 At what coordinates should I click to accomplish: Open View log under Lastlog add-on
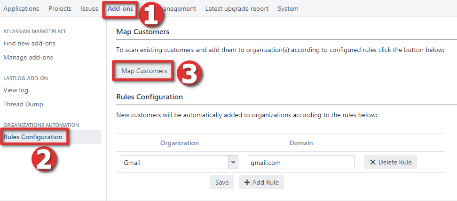click(x=16, y=90)
